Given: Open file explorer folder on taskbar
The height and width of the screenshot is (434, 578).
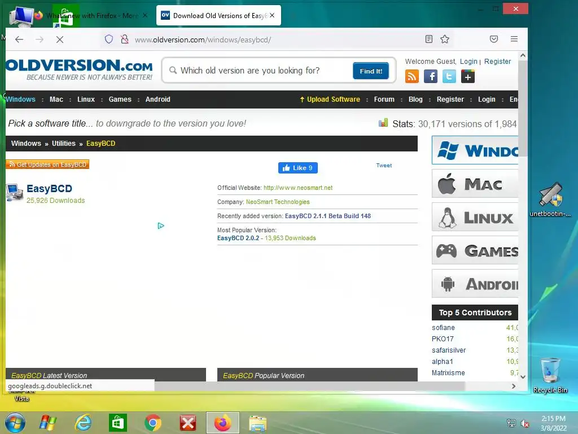Looking at the screenshot, I should click(x=257, y=423).
